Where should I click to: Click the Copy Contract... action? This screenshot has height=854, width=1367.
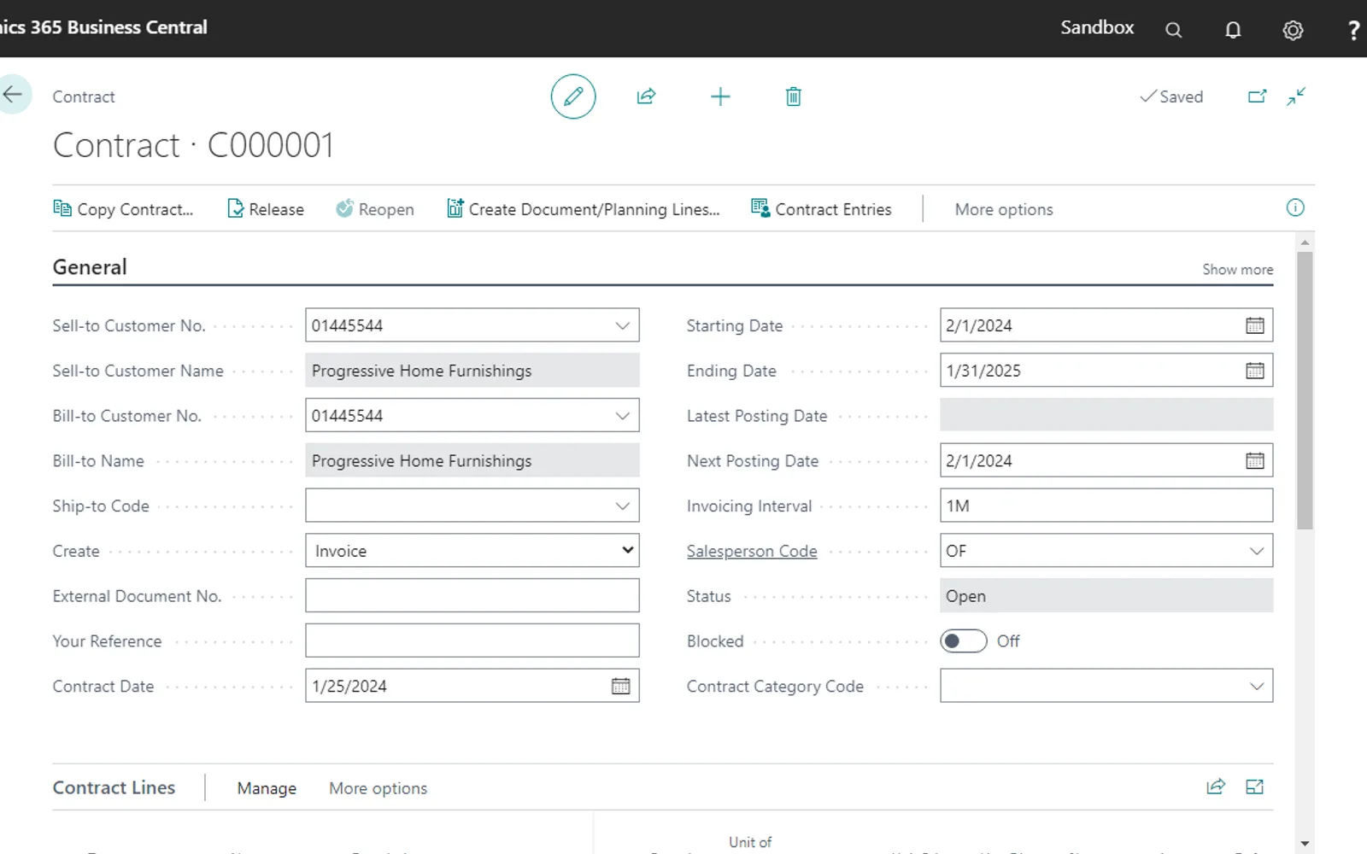coord(123,209)
